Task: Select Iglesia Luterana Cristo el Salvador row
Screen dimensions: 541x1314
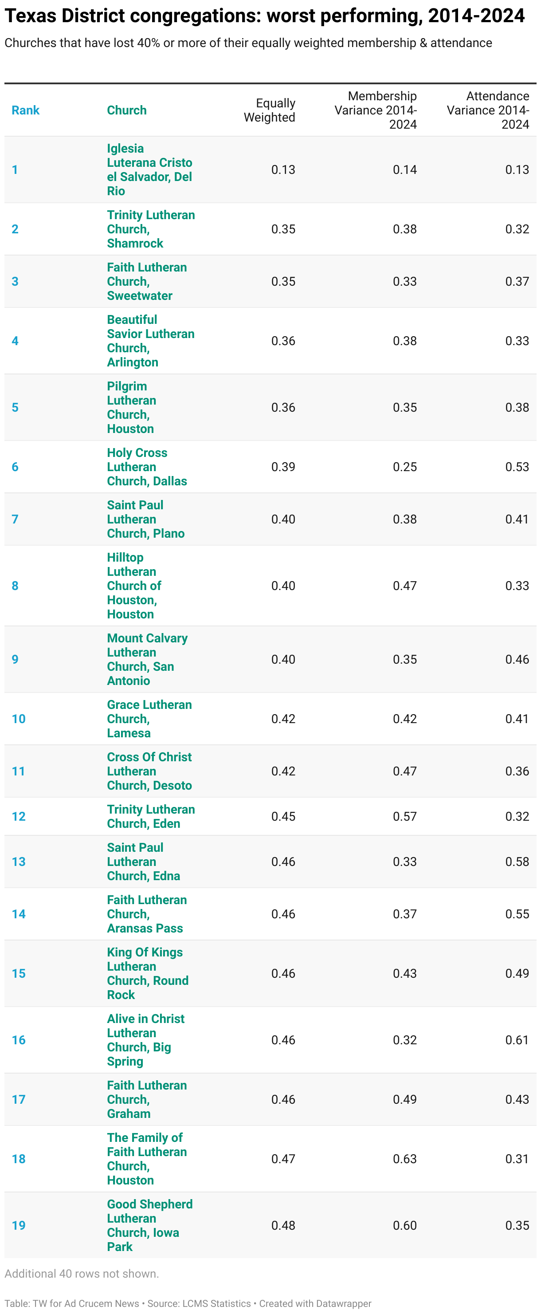Action: coord(270,169)
